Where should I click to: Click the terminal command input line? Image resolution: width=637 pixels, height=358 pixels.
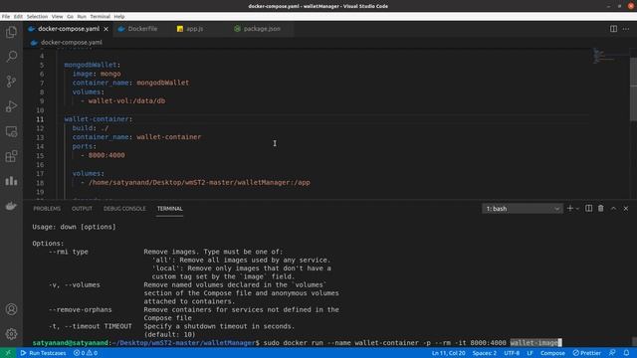click(297, 343)
